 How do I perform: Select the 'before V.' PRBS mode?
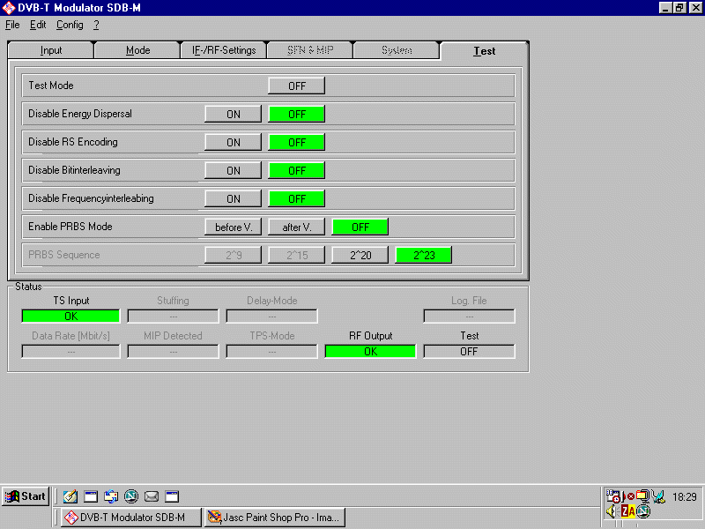(x=234, y=227)
